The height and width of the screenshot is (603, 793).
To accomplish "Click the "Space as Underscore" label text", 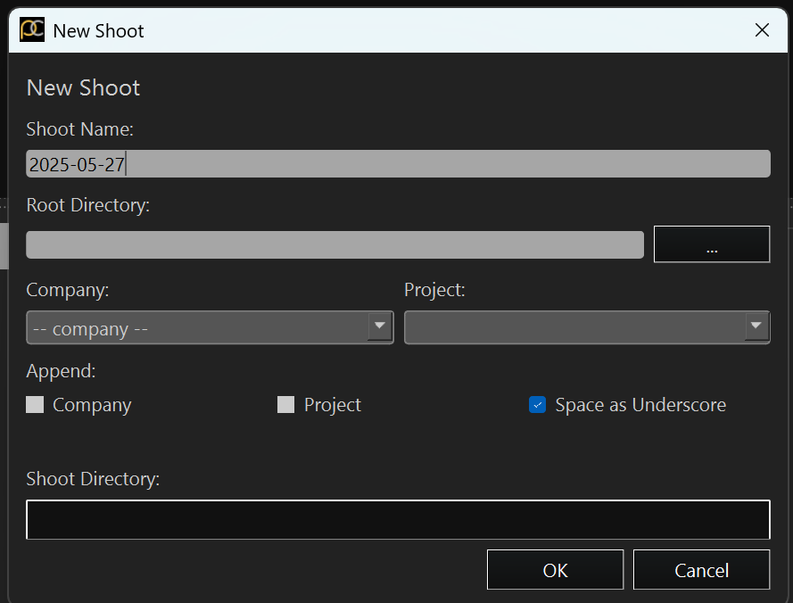I will pos(640,405).
